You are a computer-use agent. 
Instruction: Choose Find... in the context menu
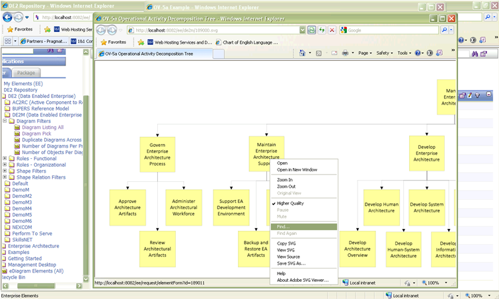(x=303, y=227)
